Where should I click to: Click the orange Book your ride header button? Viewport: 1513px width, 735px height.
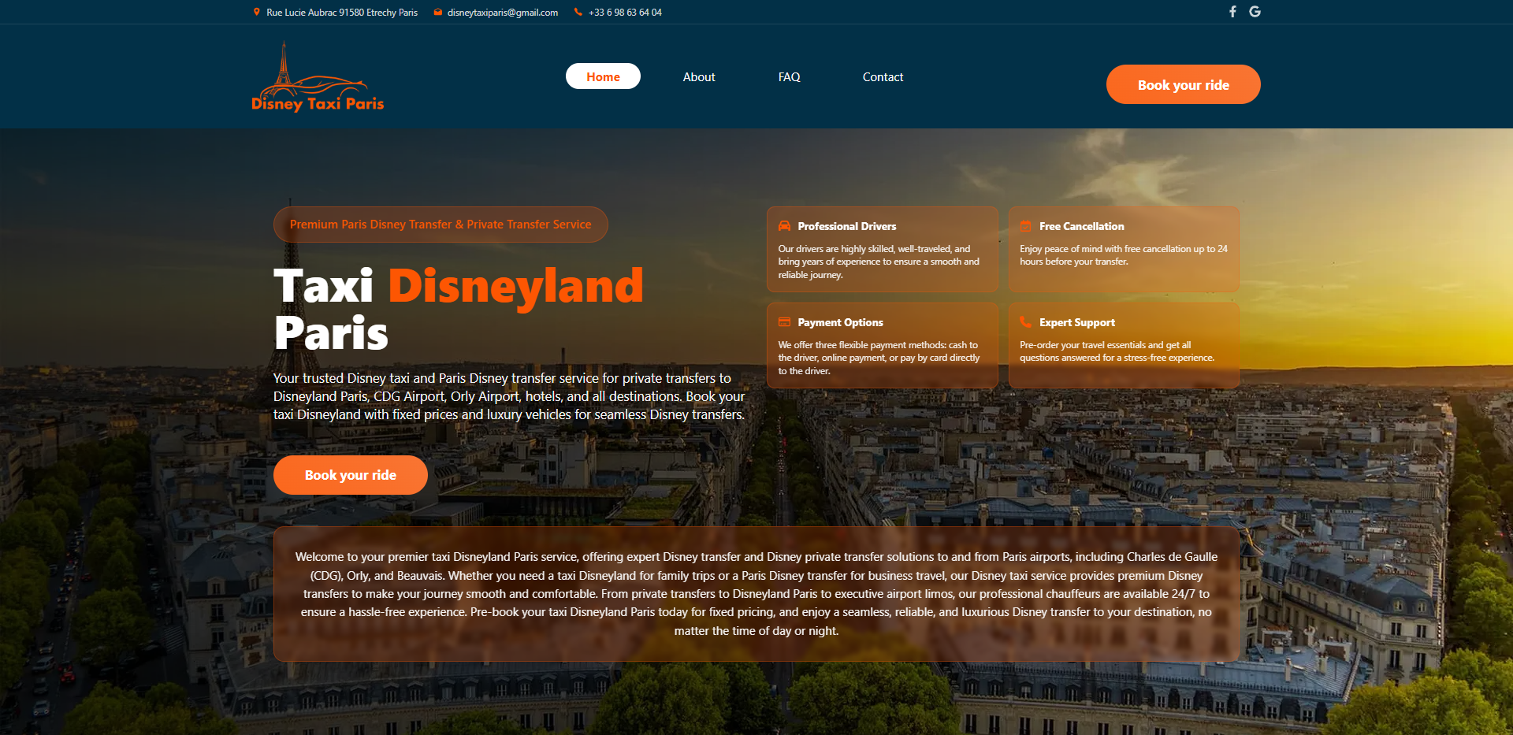click(x=1183, y=84)
